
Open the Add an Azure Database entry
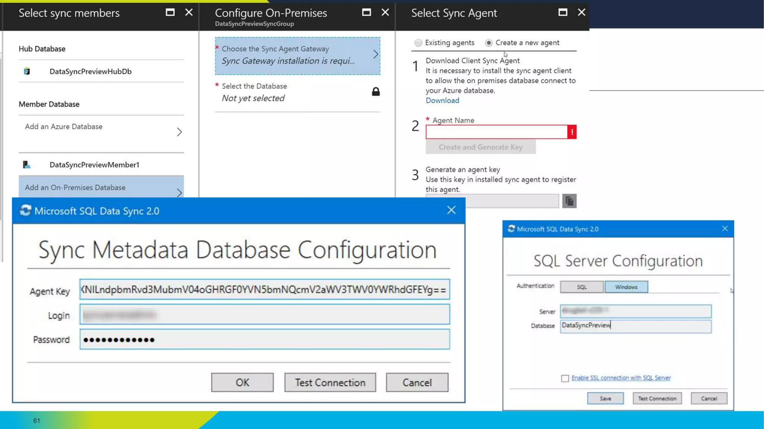coord(101,132)
